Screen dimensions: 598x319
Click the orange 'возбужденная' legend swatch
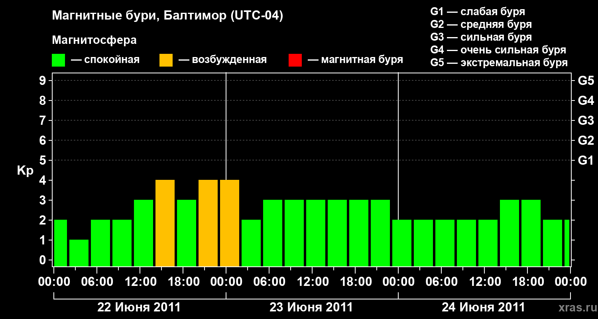click(x=166, y=60)
